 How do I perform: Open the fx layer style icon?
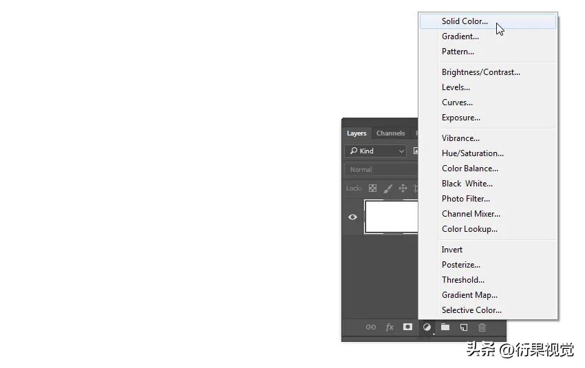(x=390, y=327)
